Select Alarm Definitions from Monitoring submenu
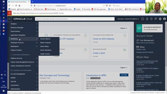 coord(46,50)
